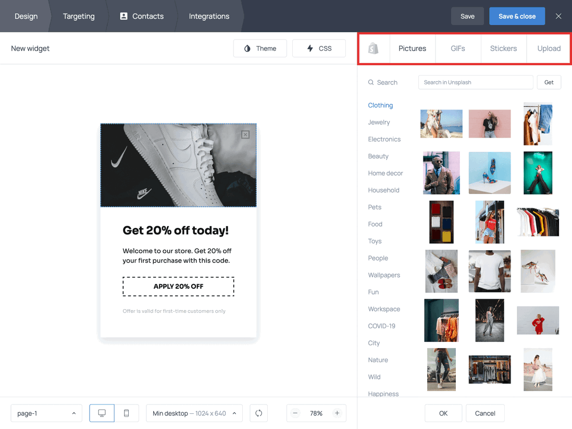Select the white t-shirt thumbnail
This screenshot has height=429, width=572.
pyautogui.click(x=489, y=271)
